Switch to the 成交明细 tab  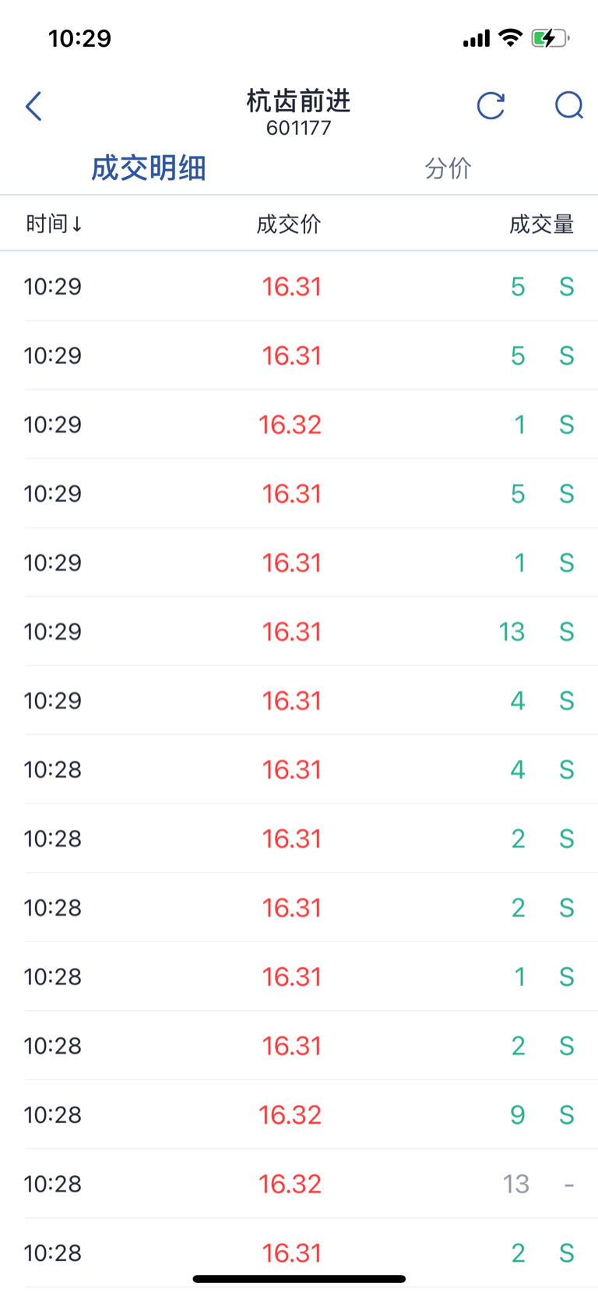148,168
